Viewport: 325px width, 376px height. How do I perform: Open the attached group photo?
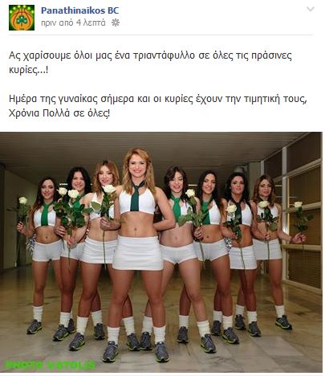(x=161, y=252)
